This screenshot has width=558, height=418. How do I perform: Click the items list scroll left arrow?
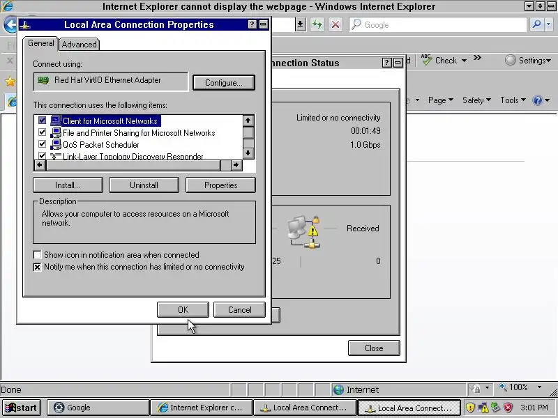[x=40, y=165]
